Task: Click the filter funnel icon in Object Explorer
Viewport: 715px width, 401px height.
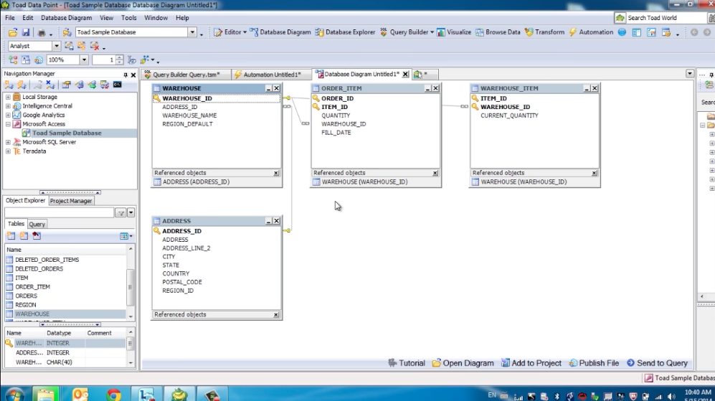Action: (x=121, y=213)
